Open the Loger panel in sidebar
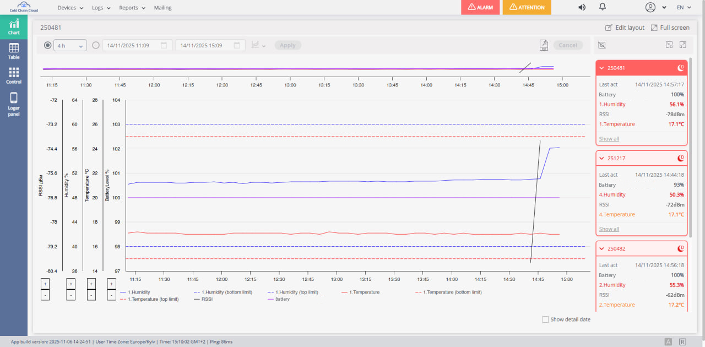 pos(13,104)
